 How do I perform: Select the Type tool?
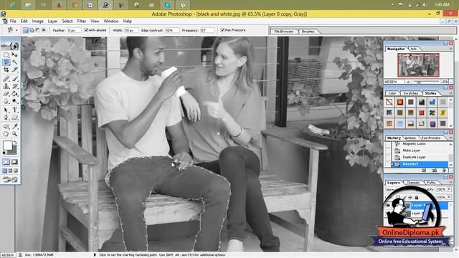14,110
